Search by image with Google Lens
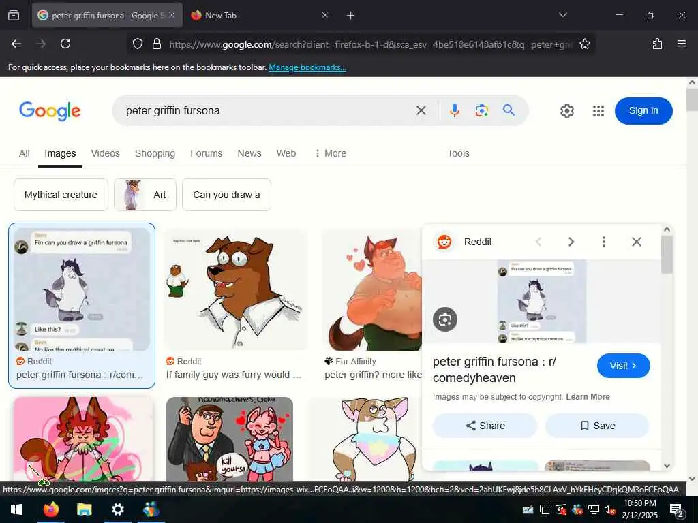The height and width of the screenshot is (523, 698). [x=481, y=110]
